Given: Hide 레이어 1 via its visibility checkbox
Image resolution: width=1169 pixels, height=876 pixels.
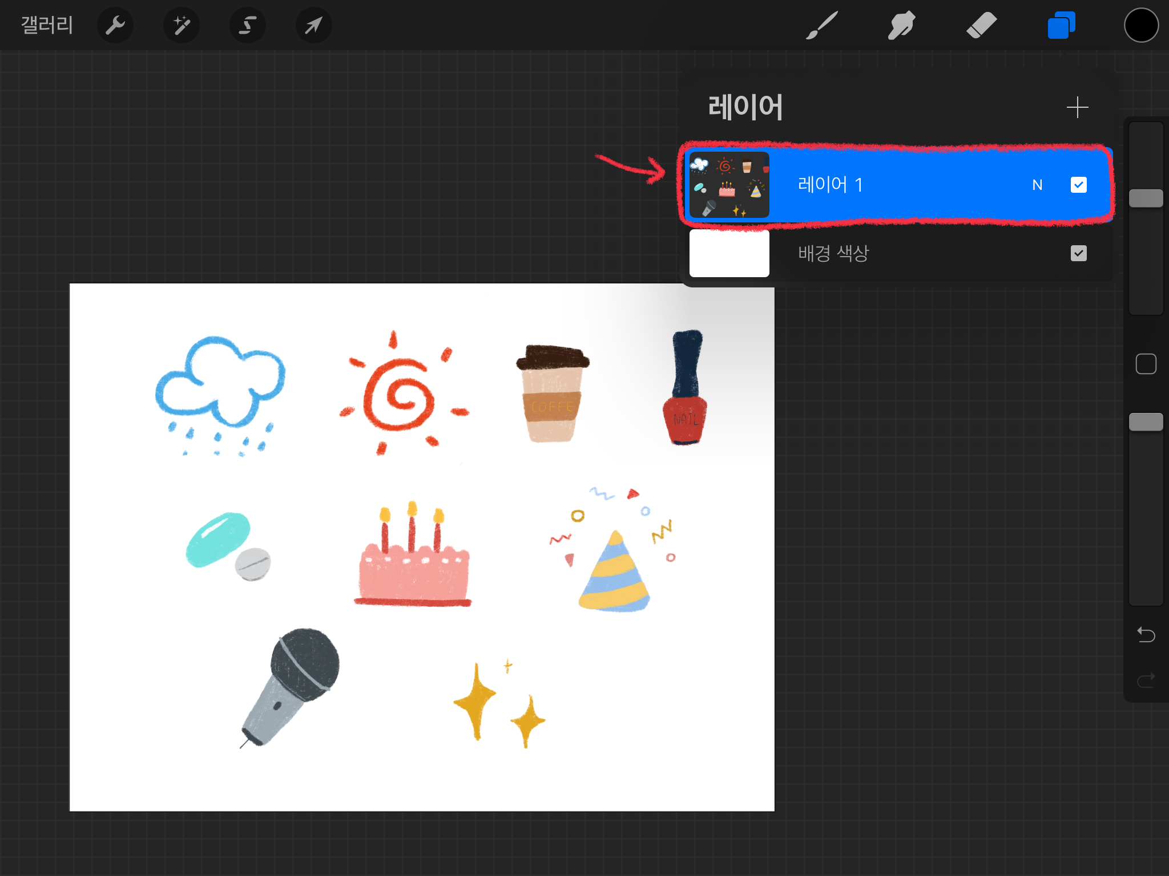Looking at the screenshot, I should pos(1078,185).
